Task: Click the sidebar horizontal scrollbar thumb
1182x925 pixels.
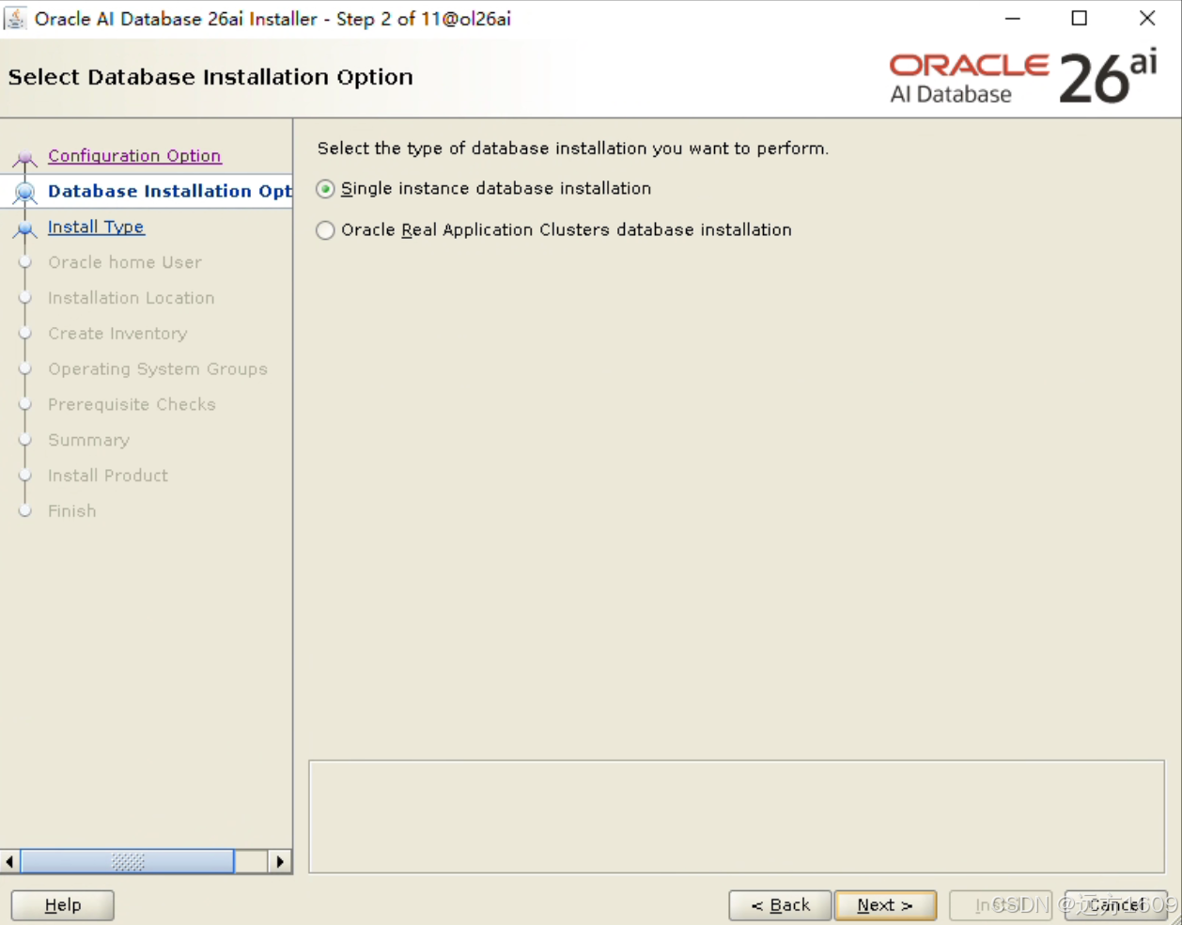Action: pos(127,861)
